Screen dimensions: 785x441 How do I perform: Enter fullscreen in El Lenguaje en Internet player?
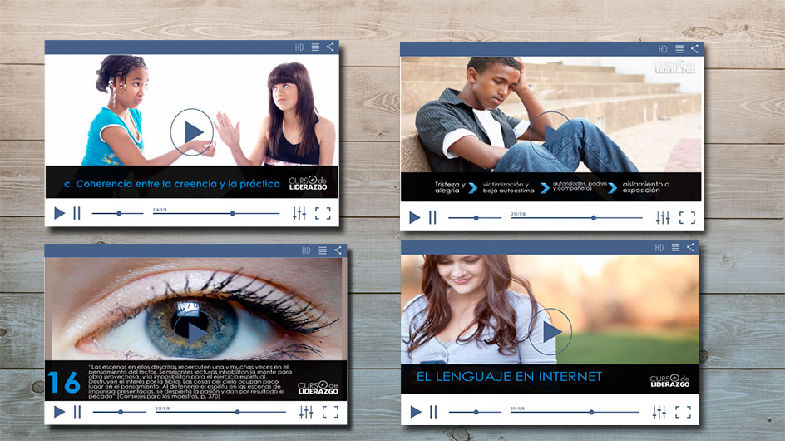click(684, 412)
